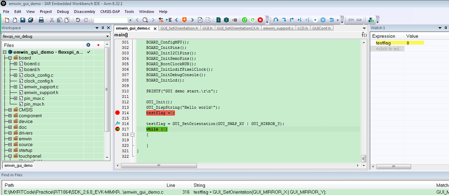The width and height of the screenshot is (449, 195).
Task: Click the Navigate Backward page icon
Action: [x=200, y=20]
